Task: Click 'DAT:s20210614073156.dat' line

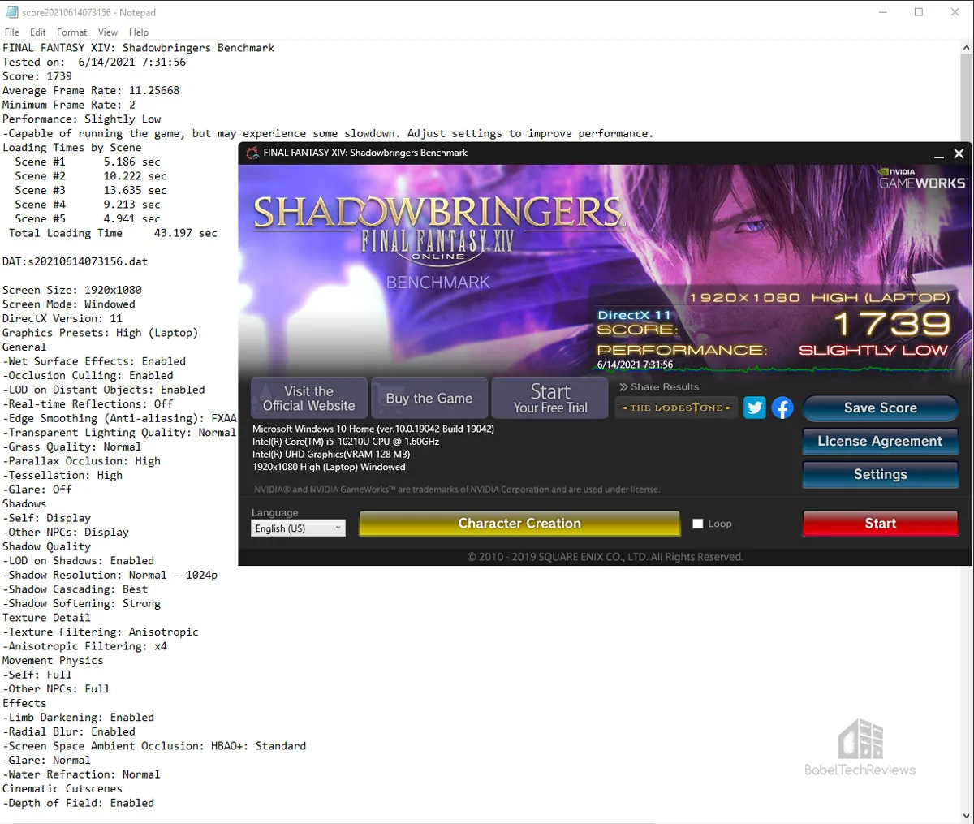Action: point(75,261)
